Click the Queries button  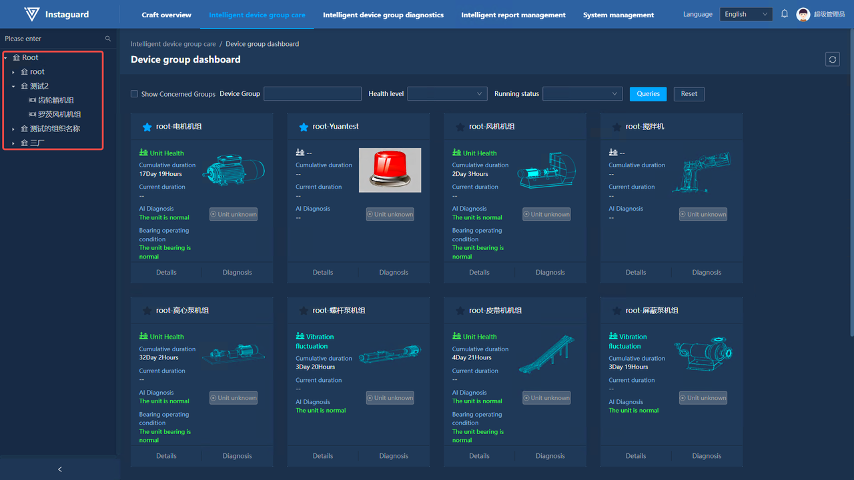point(648,94)
